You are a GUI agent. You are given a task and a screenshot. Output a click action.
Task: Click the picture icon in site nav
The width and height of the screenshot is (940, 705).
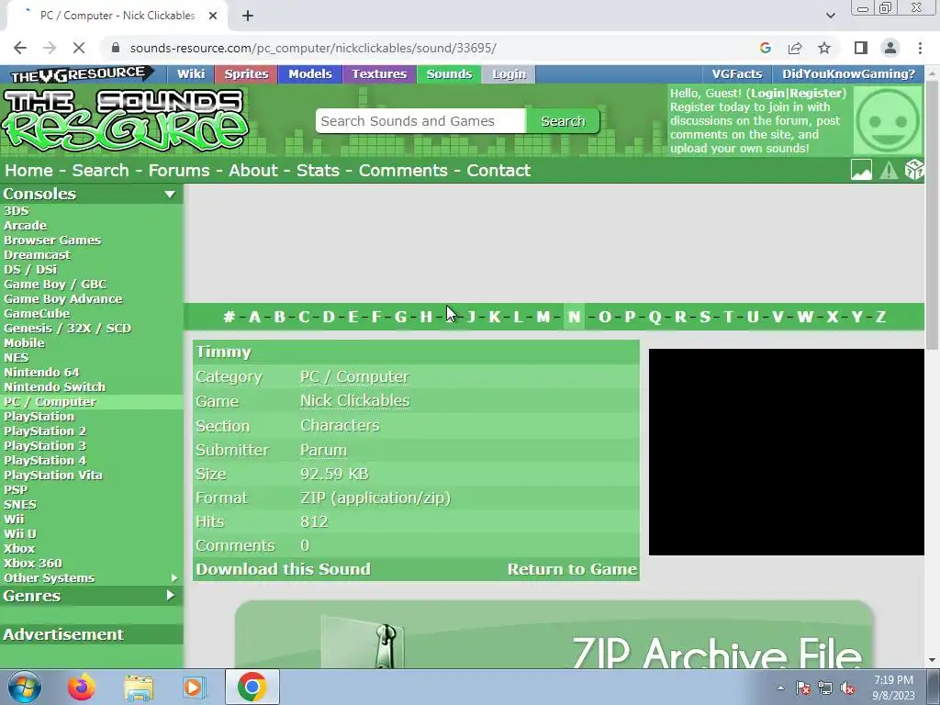point(861,170)
